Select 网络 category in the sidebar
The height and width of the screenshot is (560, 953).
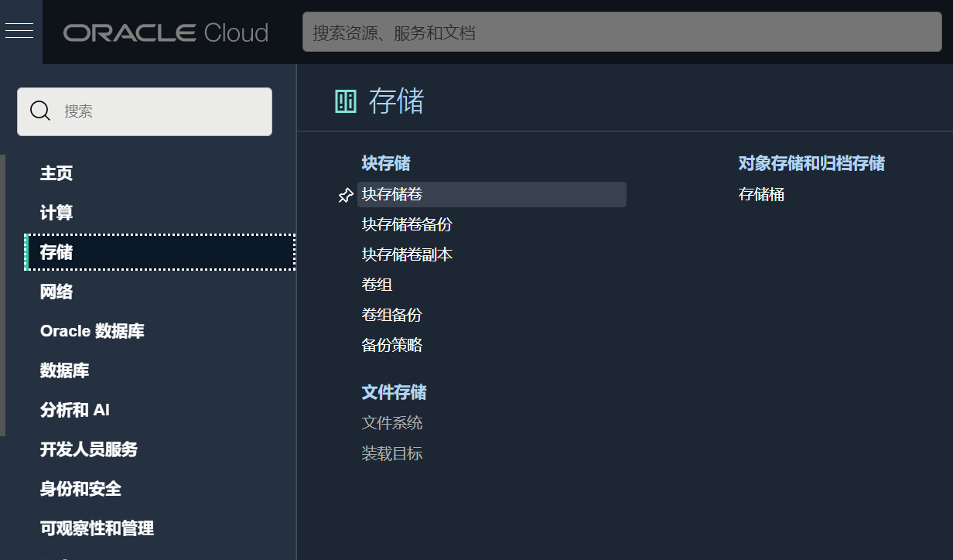(56, 292)
